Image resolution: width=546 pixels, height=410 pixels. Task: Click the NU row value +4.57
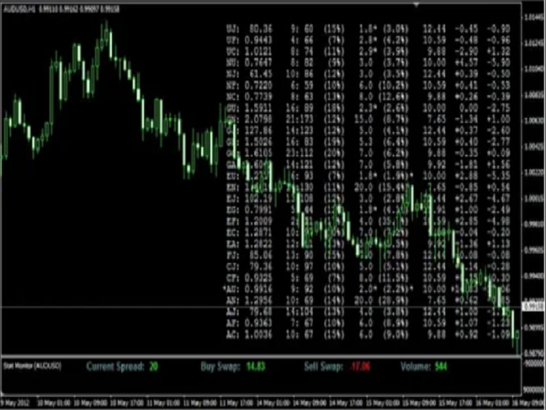point(467,63)
